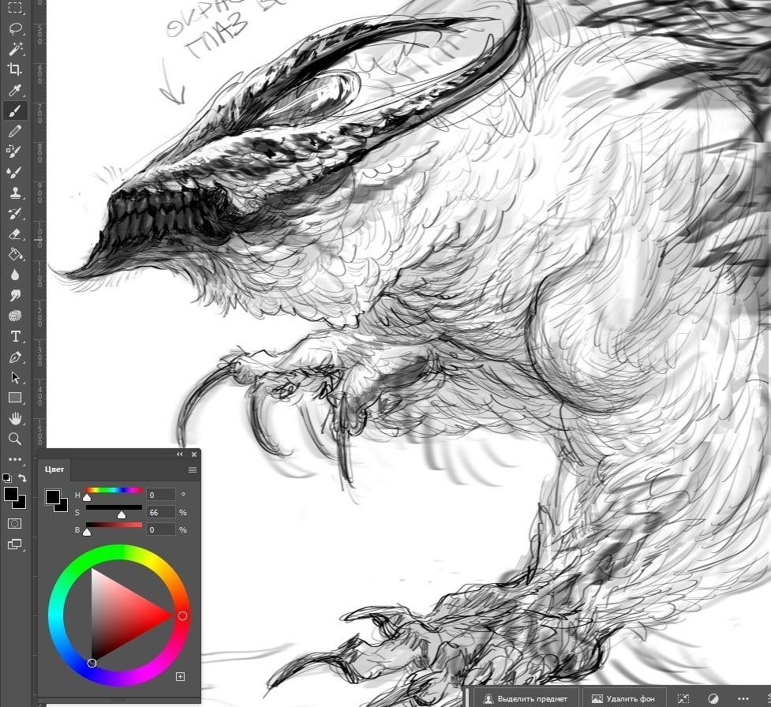Open the Edit Toolbar three-dots menu
This screenshot has width=771, height=707.
coord(15,460)
